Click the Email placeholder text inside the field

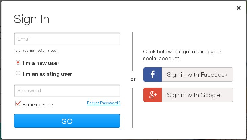tap(24, 39)
